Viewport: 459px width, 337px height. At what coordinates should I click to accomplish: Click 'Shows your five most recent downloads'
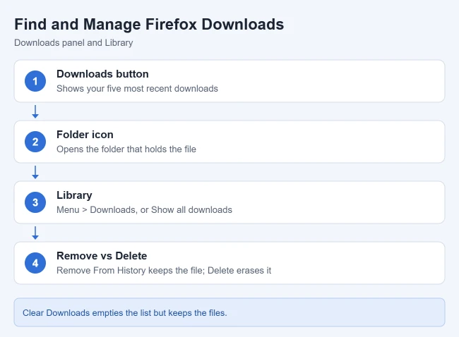(137, 89)
